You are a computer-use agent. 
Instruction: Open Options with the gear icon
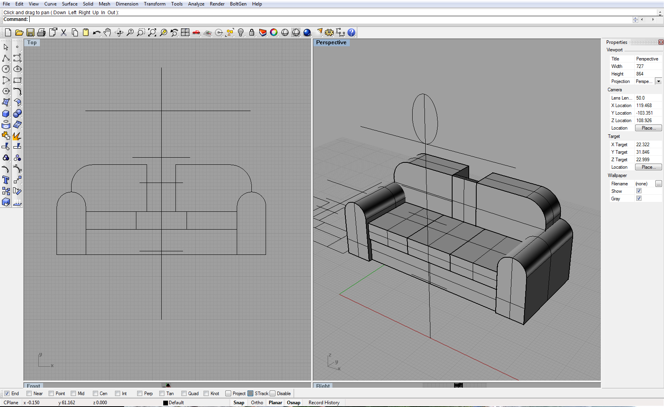click(329, 32)
